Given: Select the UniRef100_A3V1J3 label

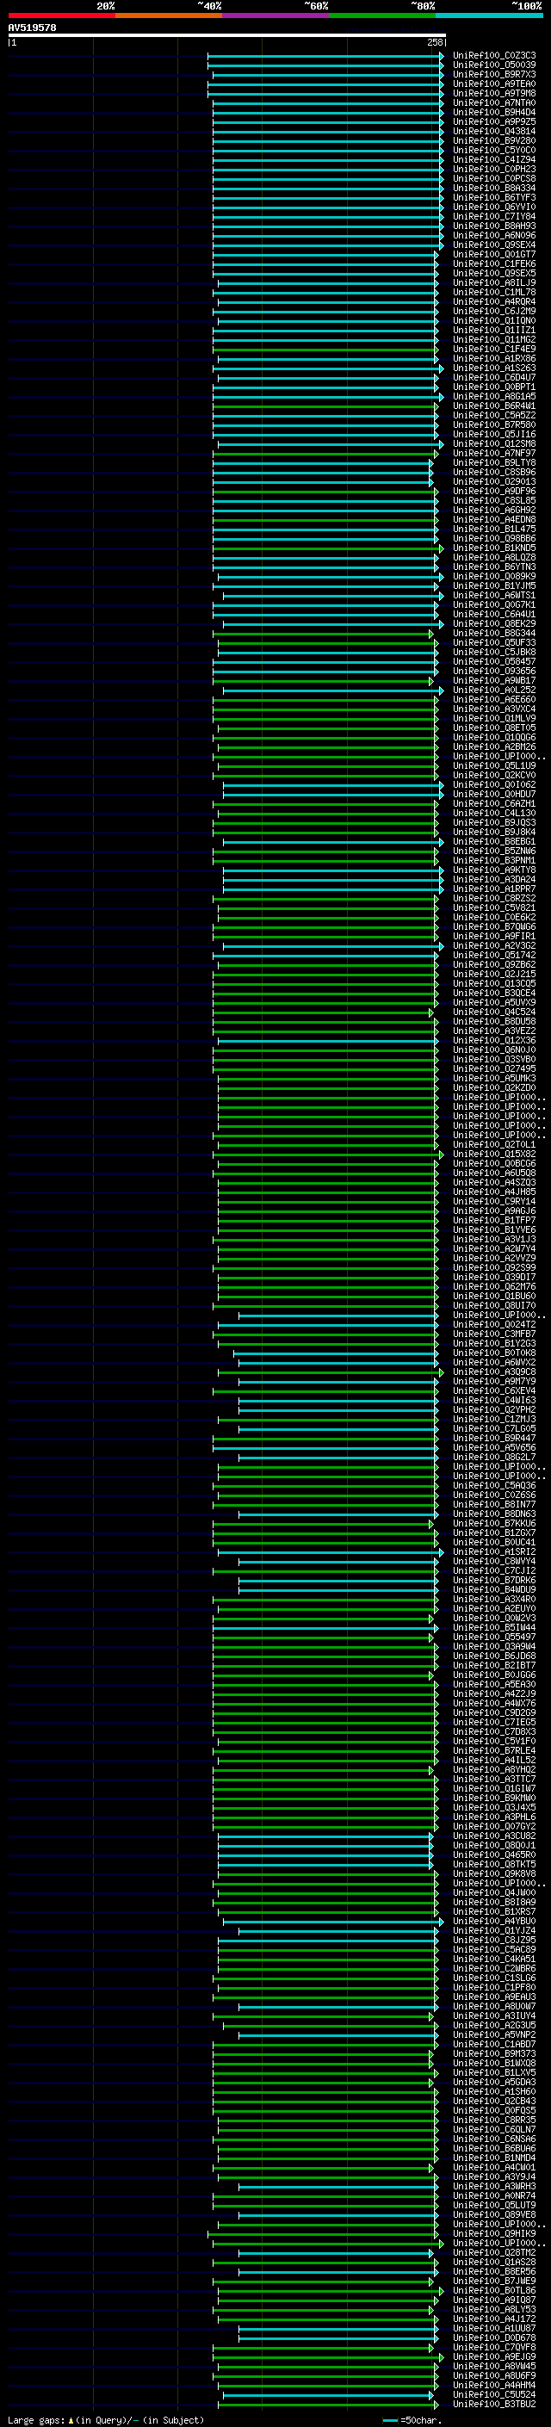Looking at the screenshot, I should 493,1240.
